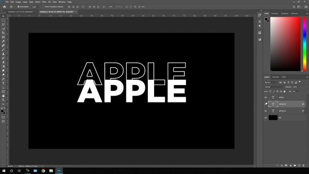Click the trash icon to delete layer
The width and height of the screenshot is (309, 174).
(304, 165)
